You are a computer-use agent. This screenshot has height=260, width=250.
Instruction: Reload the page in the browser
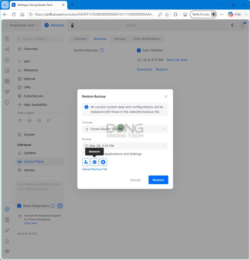[x=14, y=14]
